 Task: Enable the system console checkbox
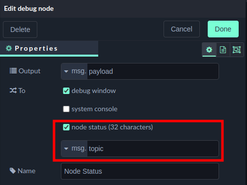click(x=66, y=109)
